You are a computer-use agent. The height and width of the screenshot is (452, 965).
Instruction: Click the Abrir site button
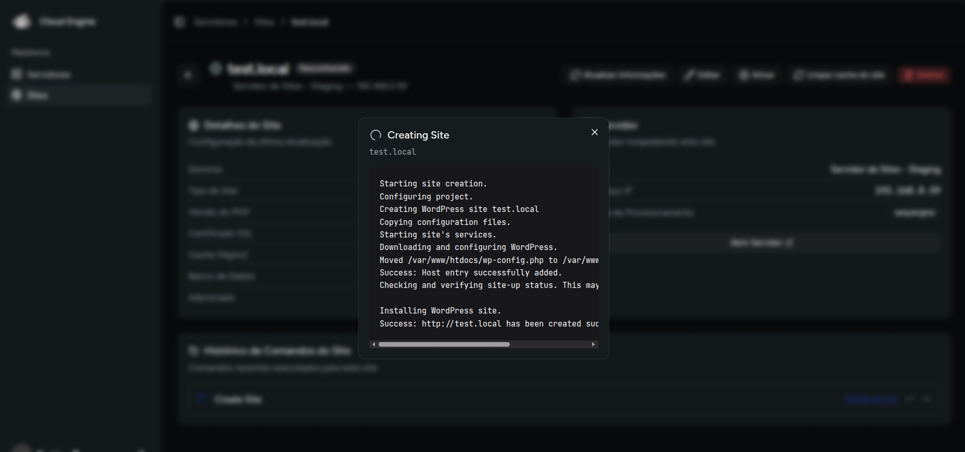tap(757, 75)
